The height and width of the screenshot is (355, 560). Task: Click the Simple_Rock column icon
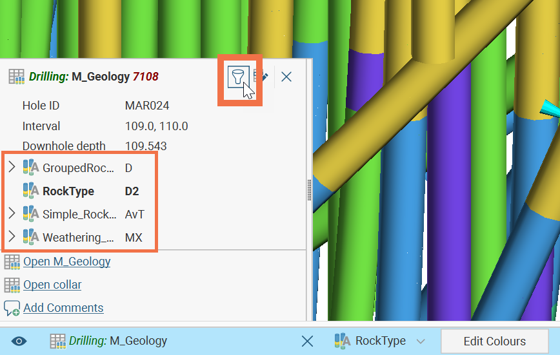point(31,214)
